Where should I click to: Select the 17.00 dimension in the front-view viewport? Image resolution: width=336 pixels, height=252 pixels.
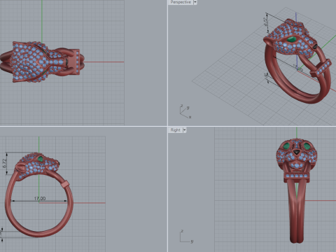(40, 199)
